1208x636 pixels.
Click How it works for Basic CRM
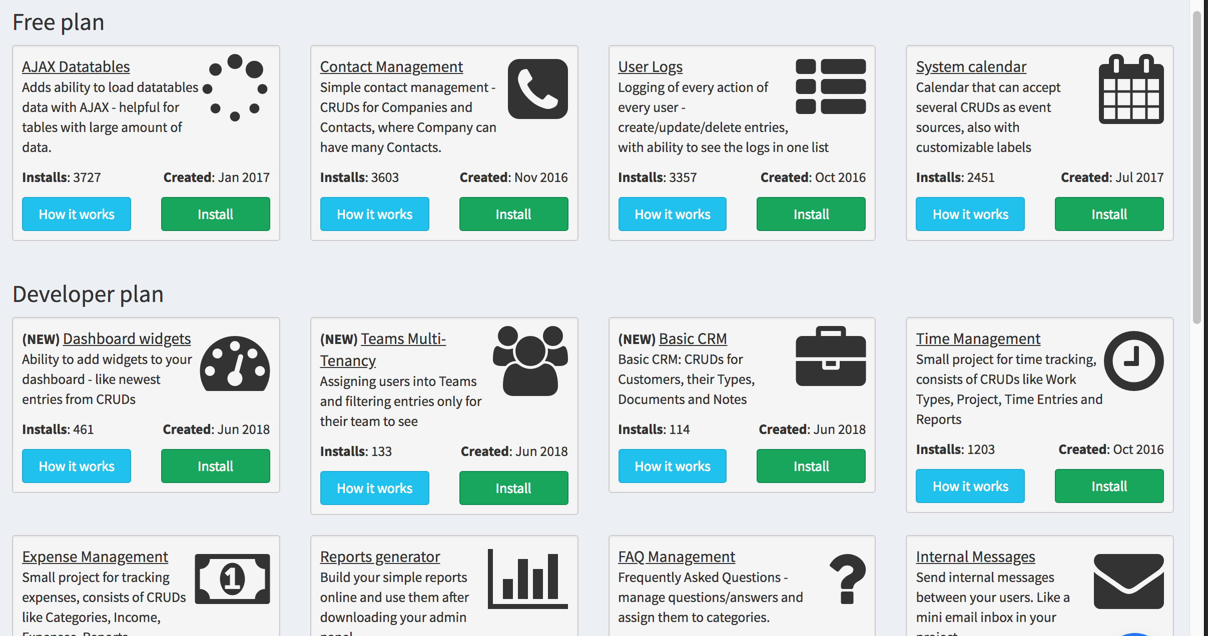coord(671,466)
